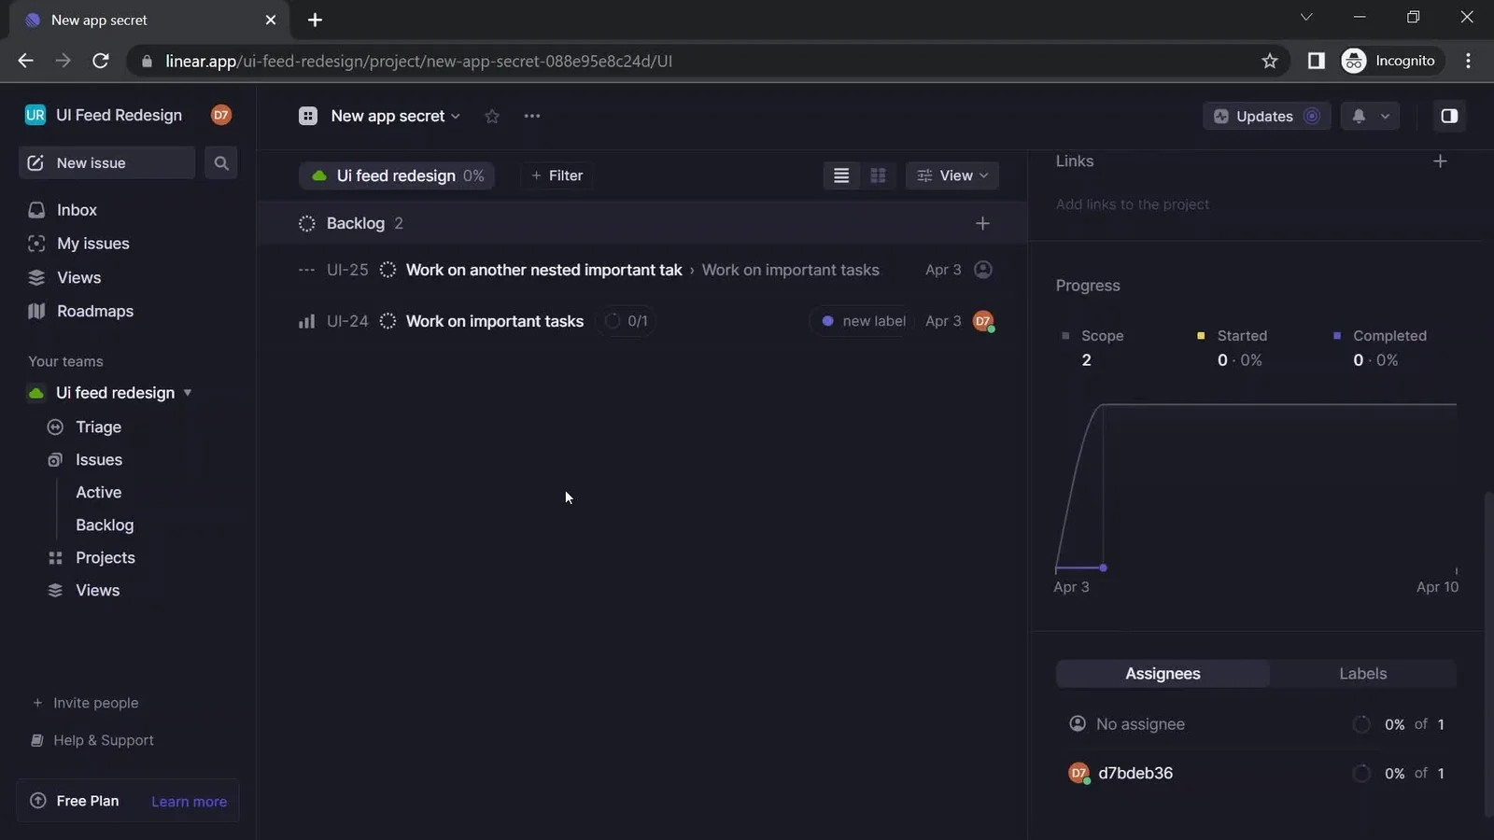Open the Inbox from the sidebar

78,210
